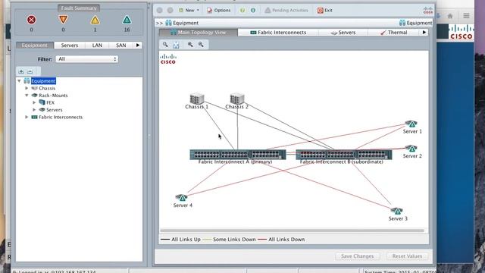
Task: Select Equipment in the navigation tree
Action: [x=43, y=81]
